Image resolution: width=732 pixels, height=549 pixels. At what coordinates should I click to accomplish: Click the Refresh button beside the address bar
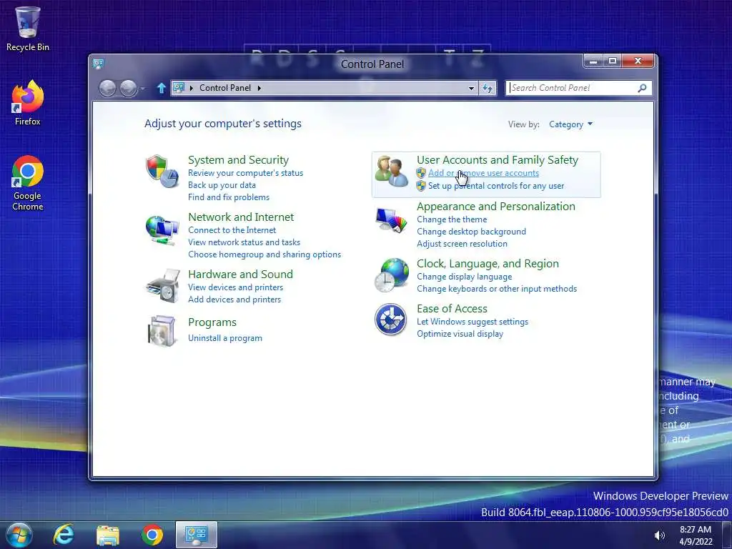pyautogui.click(x=488, y=88)
